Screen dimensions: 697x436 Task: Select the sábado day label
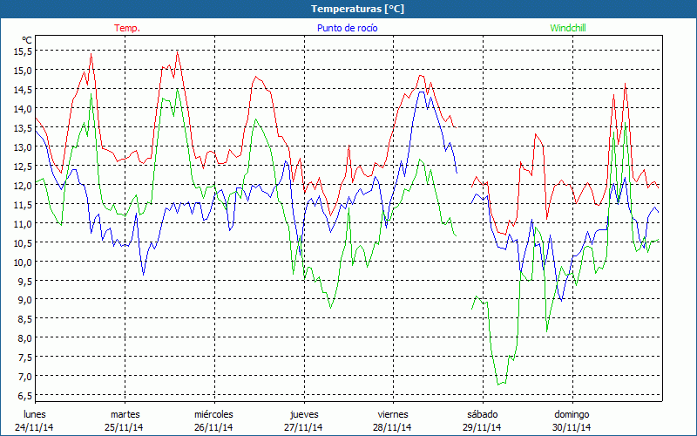coord(482,414)
